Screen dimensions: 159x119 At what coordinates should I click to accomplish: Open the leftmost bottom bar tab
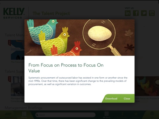click(x=8, y=115)
